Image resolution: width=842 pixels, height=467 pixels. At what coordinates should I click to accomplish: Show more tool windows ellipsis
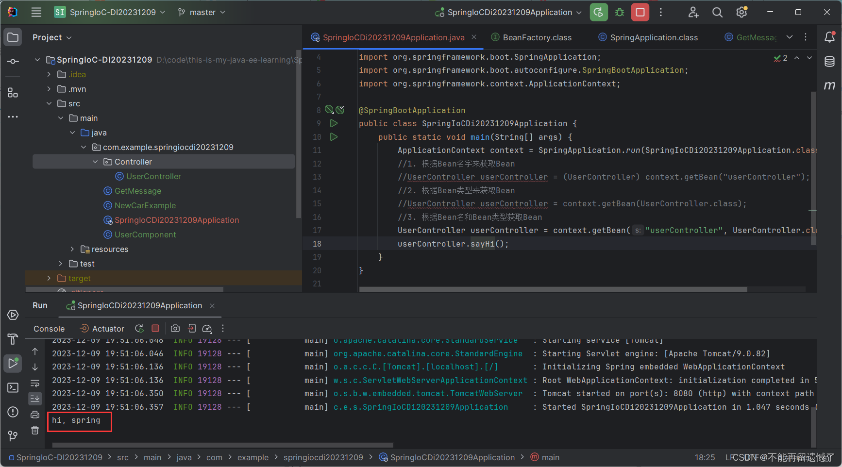[13, 117]
